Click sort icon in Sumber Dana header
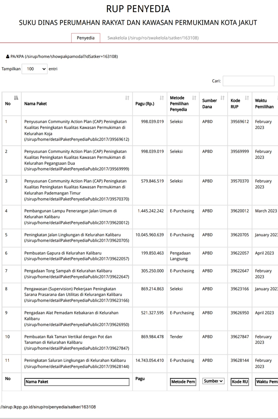The height and width of the screenshot is (419, 278). (x=222, y=98)
